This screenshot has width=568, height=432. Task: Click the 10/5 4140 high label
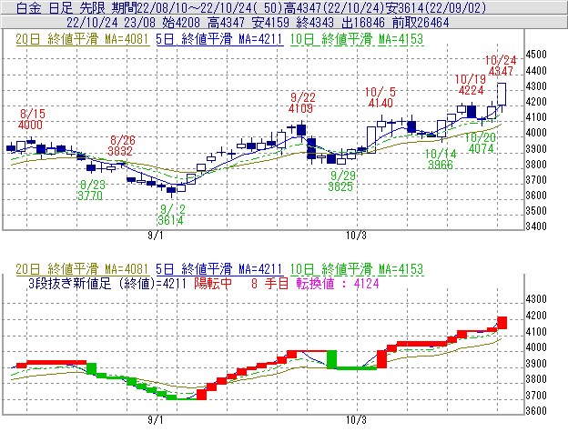(x=380, y=97)
